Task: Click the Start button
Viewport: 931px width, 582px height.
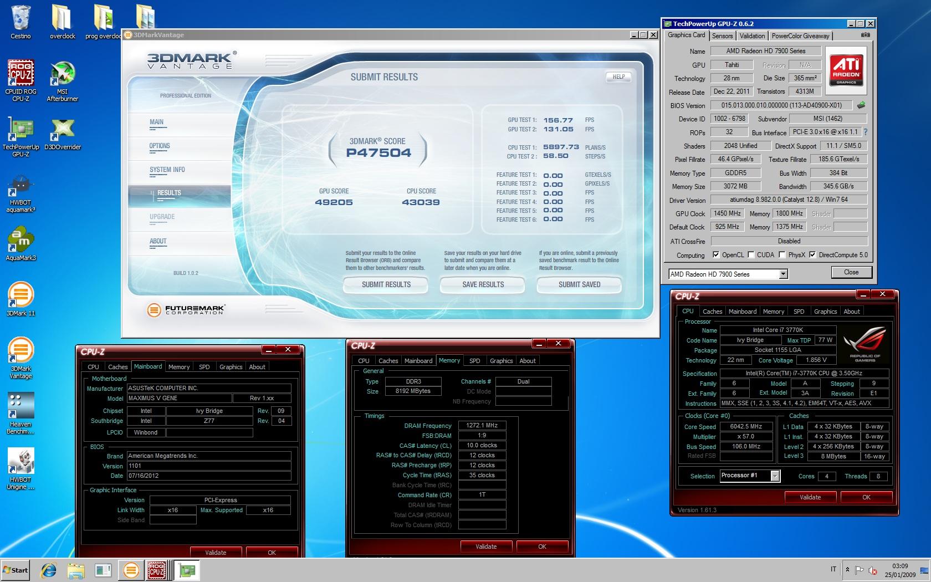Action: pos(16,570)
